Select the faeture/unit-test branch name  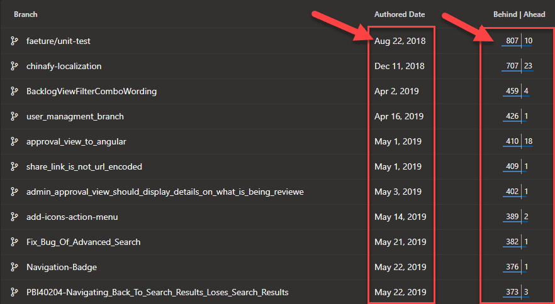[59, 41]
